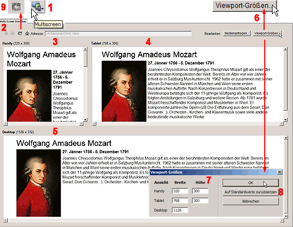This screenshot has height=227, width=293.
Task: Confirm Viewport-Größen dialog with OK
Action: click(250, 183)
